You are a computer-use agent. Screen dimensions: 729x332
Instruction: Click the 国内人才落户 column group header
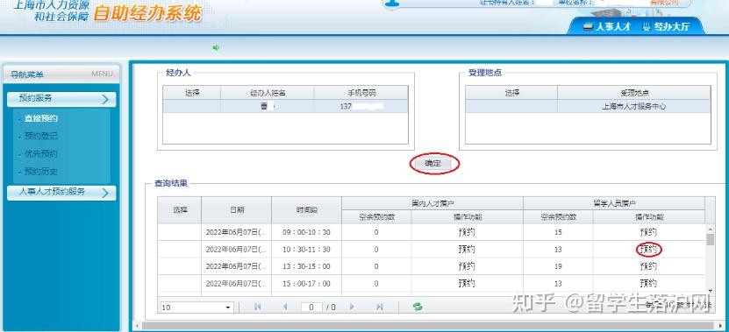[432, 203]
